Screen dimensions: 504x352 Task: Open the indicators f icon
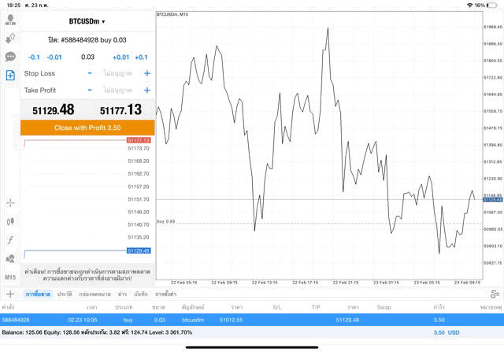point(10,240)
